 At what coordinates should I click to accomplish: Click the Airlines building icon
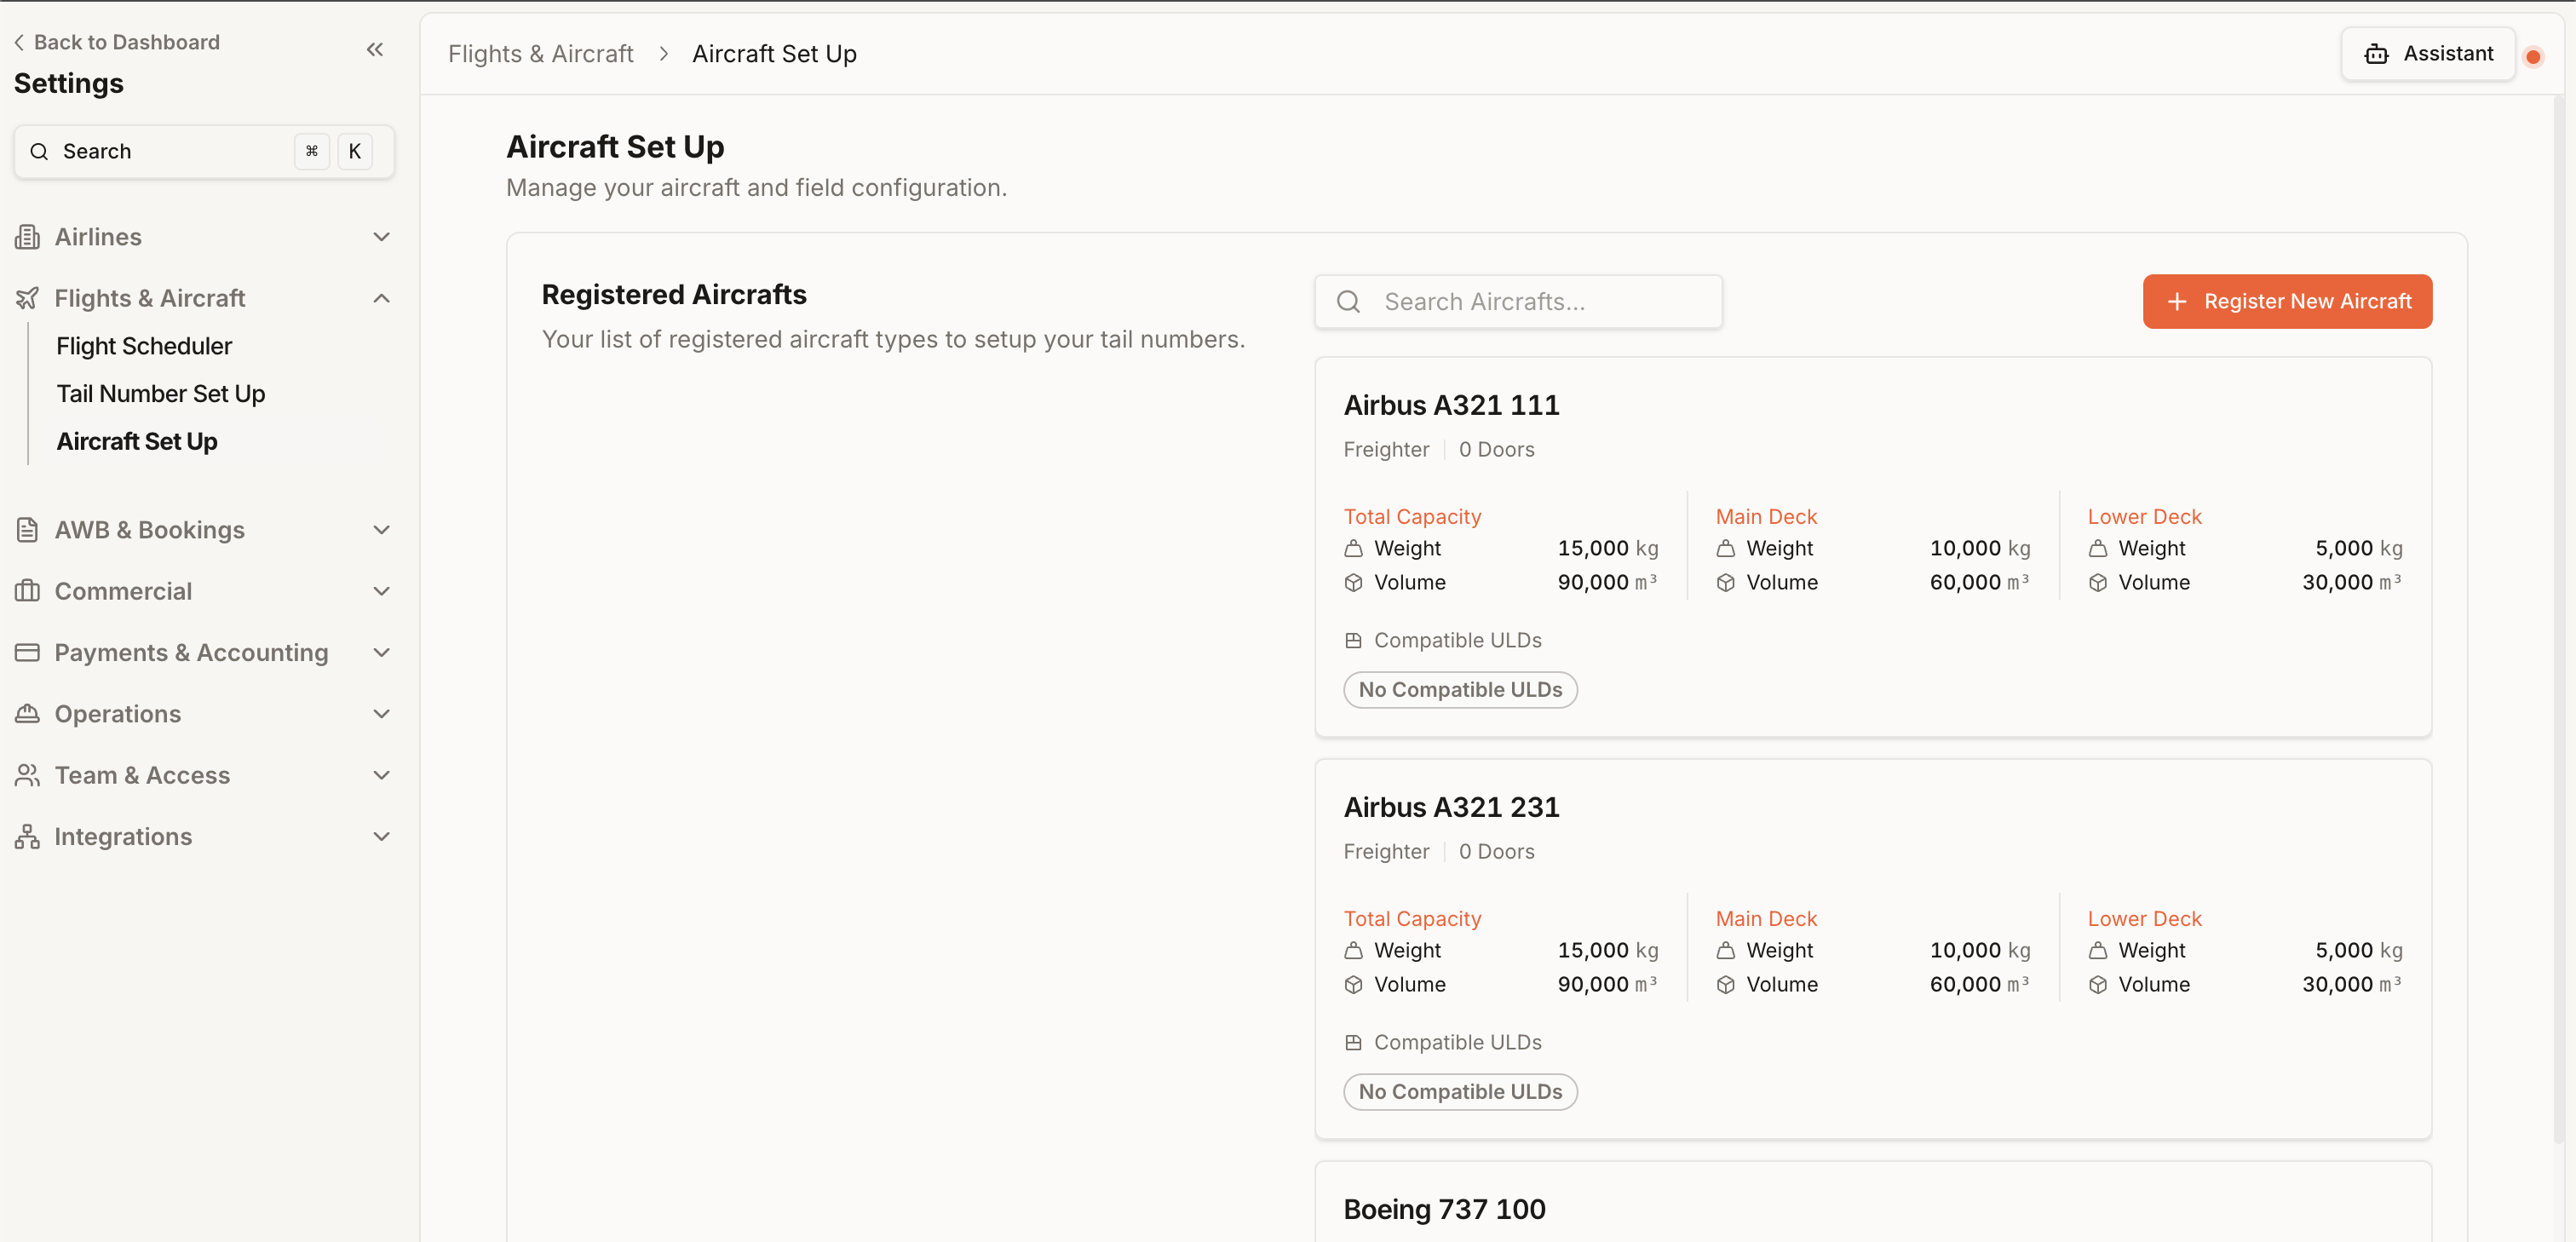[28, 237]
